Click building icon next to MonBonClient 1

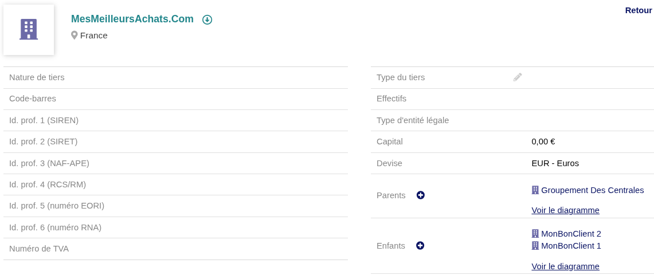[535, 246]
